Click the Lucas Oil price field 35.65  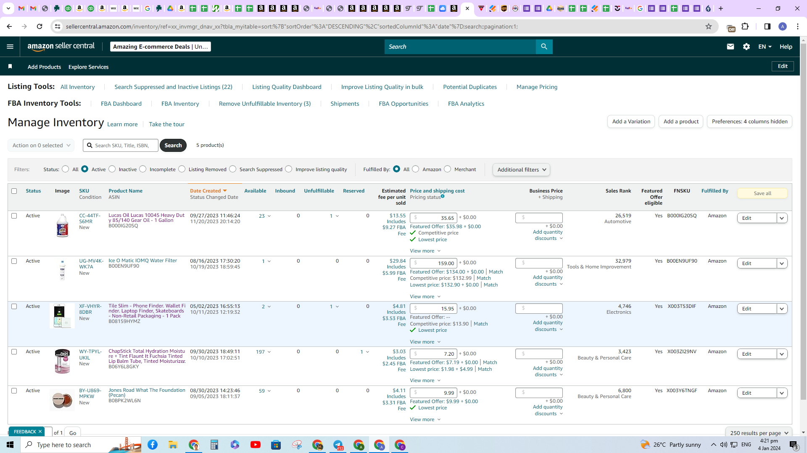pos(433,218)
